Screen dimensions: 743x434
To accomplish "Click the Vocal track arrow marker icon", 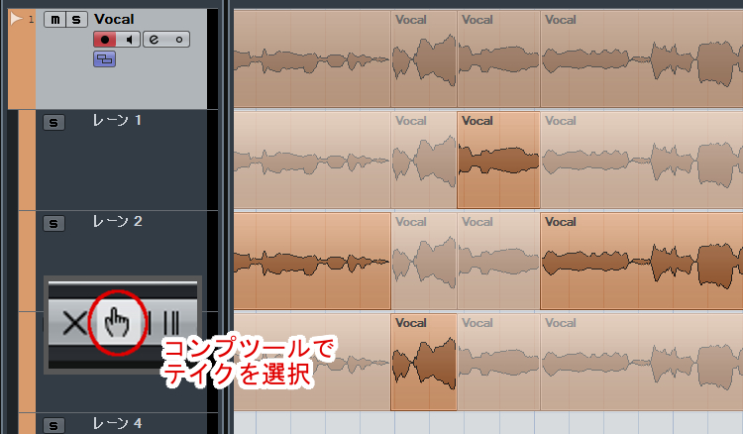I will tap(17, 19).
